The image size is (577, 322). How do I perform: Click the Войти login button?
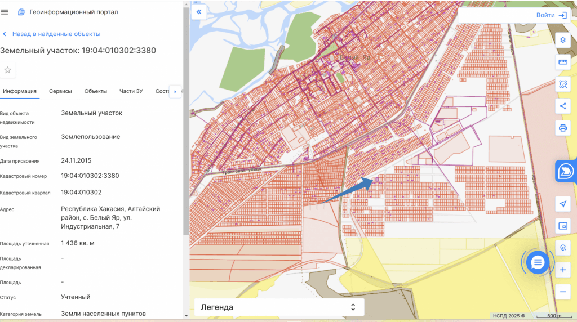(x=551, y=15)
